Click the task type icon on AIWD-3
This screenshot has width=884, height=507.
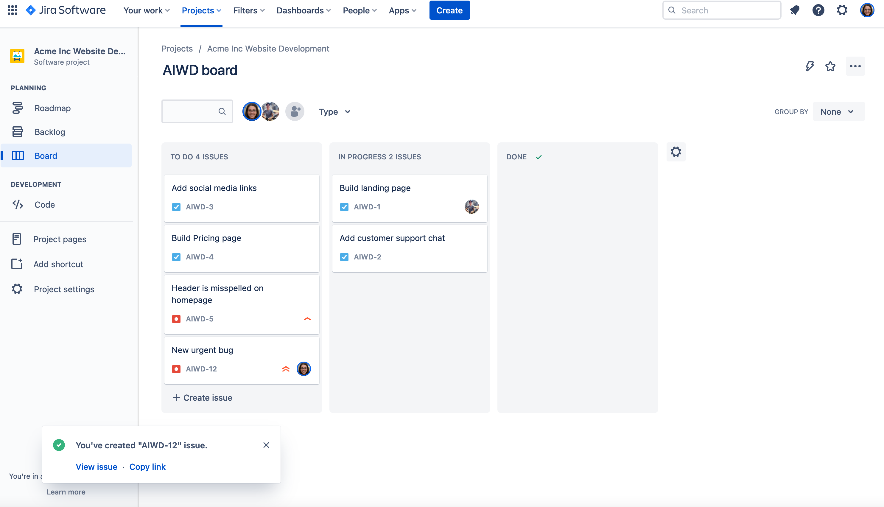click(x=176, y=207)
